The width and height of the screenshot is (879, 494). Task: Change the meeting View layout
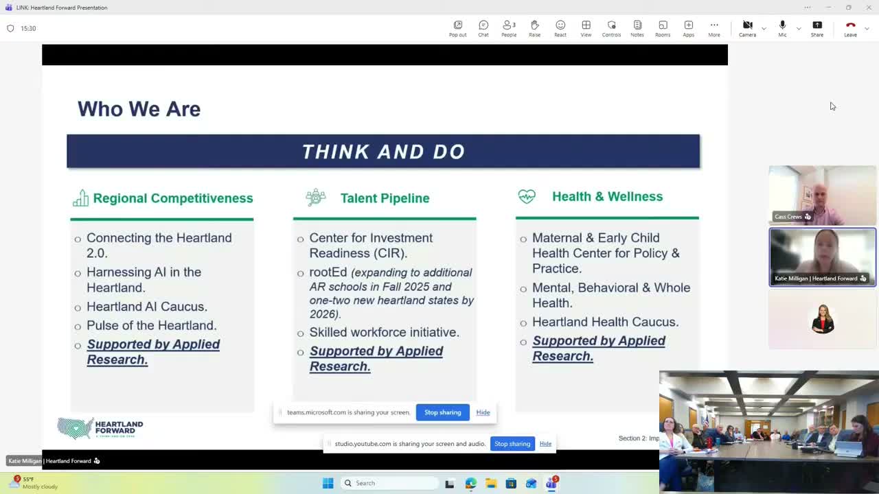tap(586, 28)
